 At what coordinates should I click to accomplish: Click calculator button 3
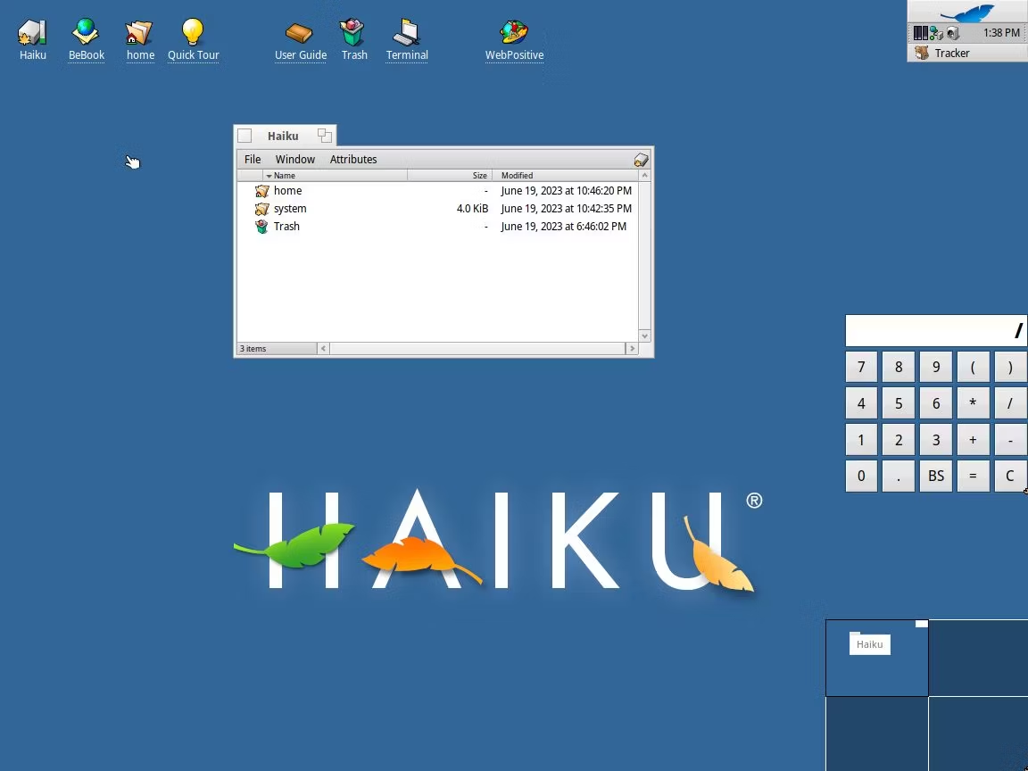point(935,440)
